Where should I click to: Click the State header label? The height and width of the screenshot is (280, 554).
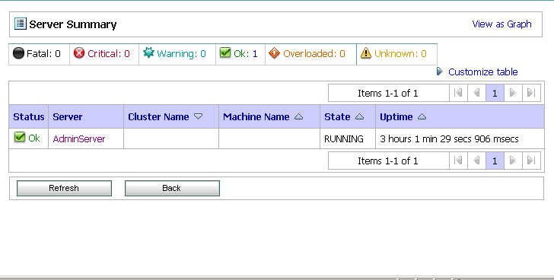[x=337, y=117]
